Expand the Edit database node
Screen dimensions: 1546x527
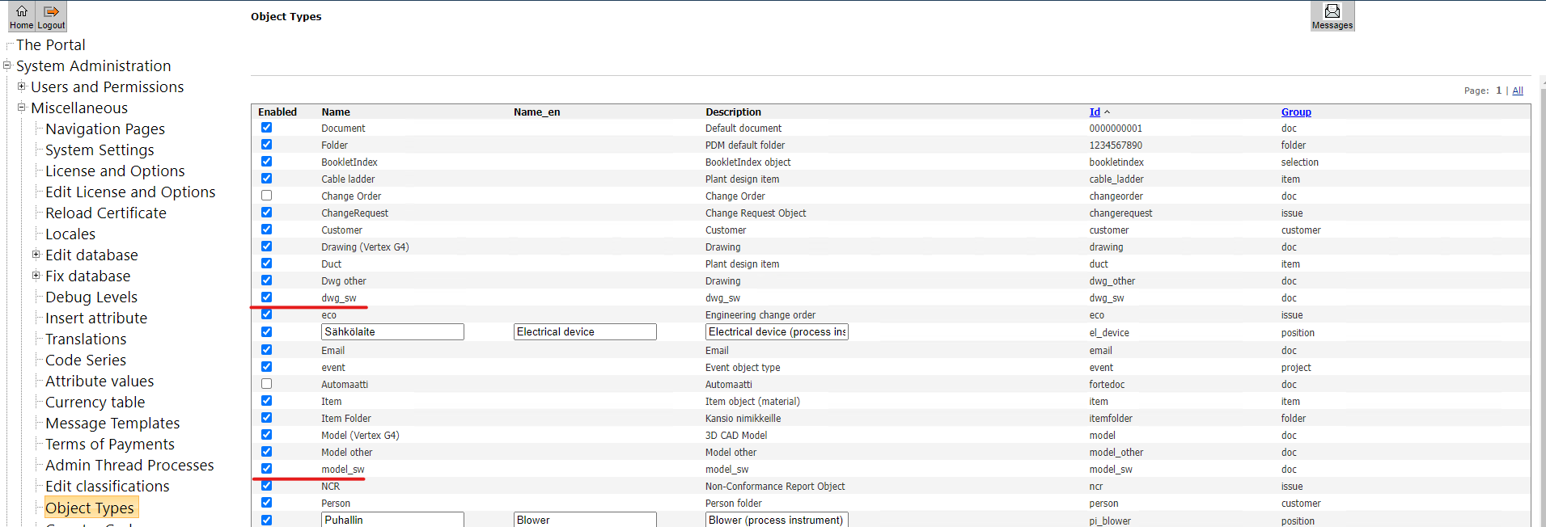(36, 255)
